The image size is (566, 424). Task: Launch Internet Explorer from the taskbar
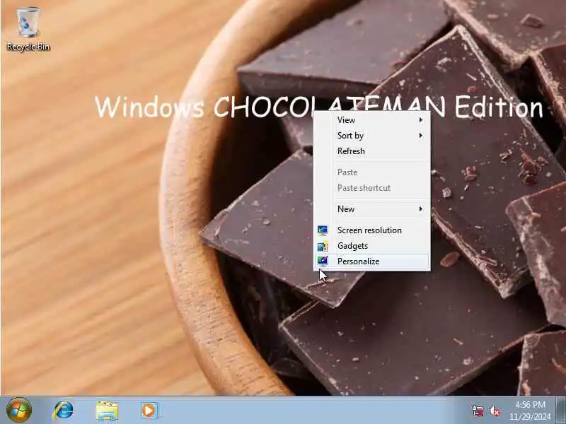tap(63, 411)
